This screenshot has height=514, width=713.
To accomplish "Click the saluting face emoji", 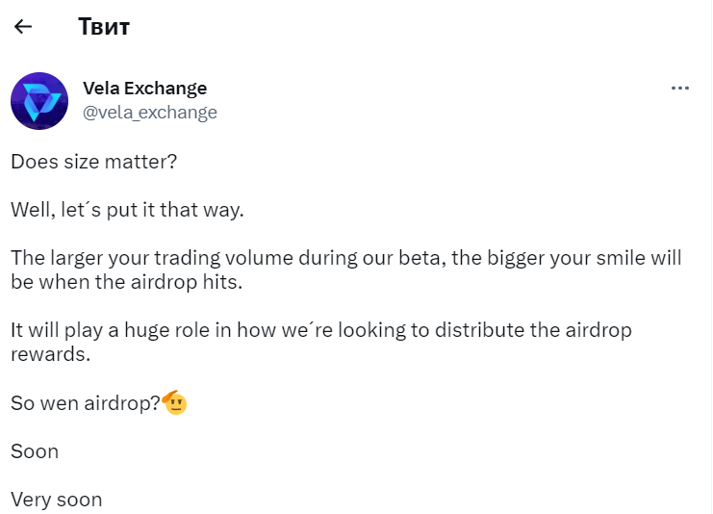I will [x=174, y=403].
